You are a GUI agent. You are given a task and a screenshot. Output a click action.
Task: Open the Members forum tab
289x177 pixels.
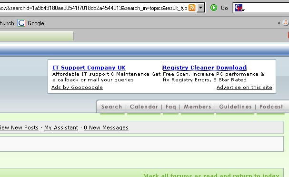(198, 107)
